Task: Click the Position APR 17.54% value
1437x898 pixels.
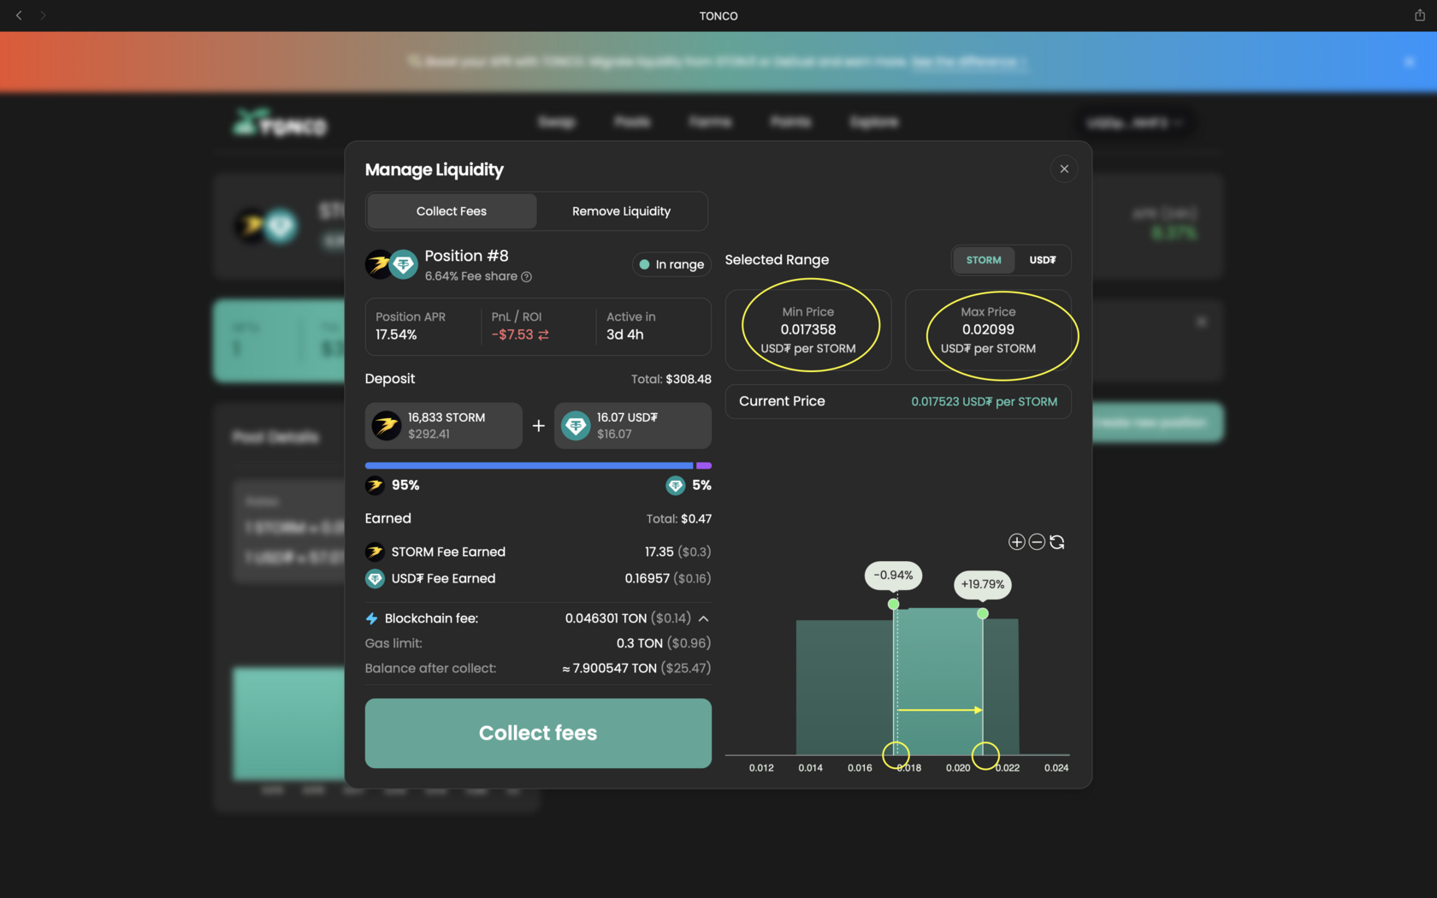Action: pyautogui.click(x=396, y=335)
